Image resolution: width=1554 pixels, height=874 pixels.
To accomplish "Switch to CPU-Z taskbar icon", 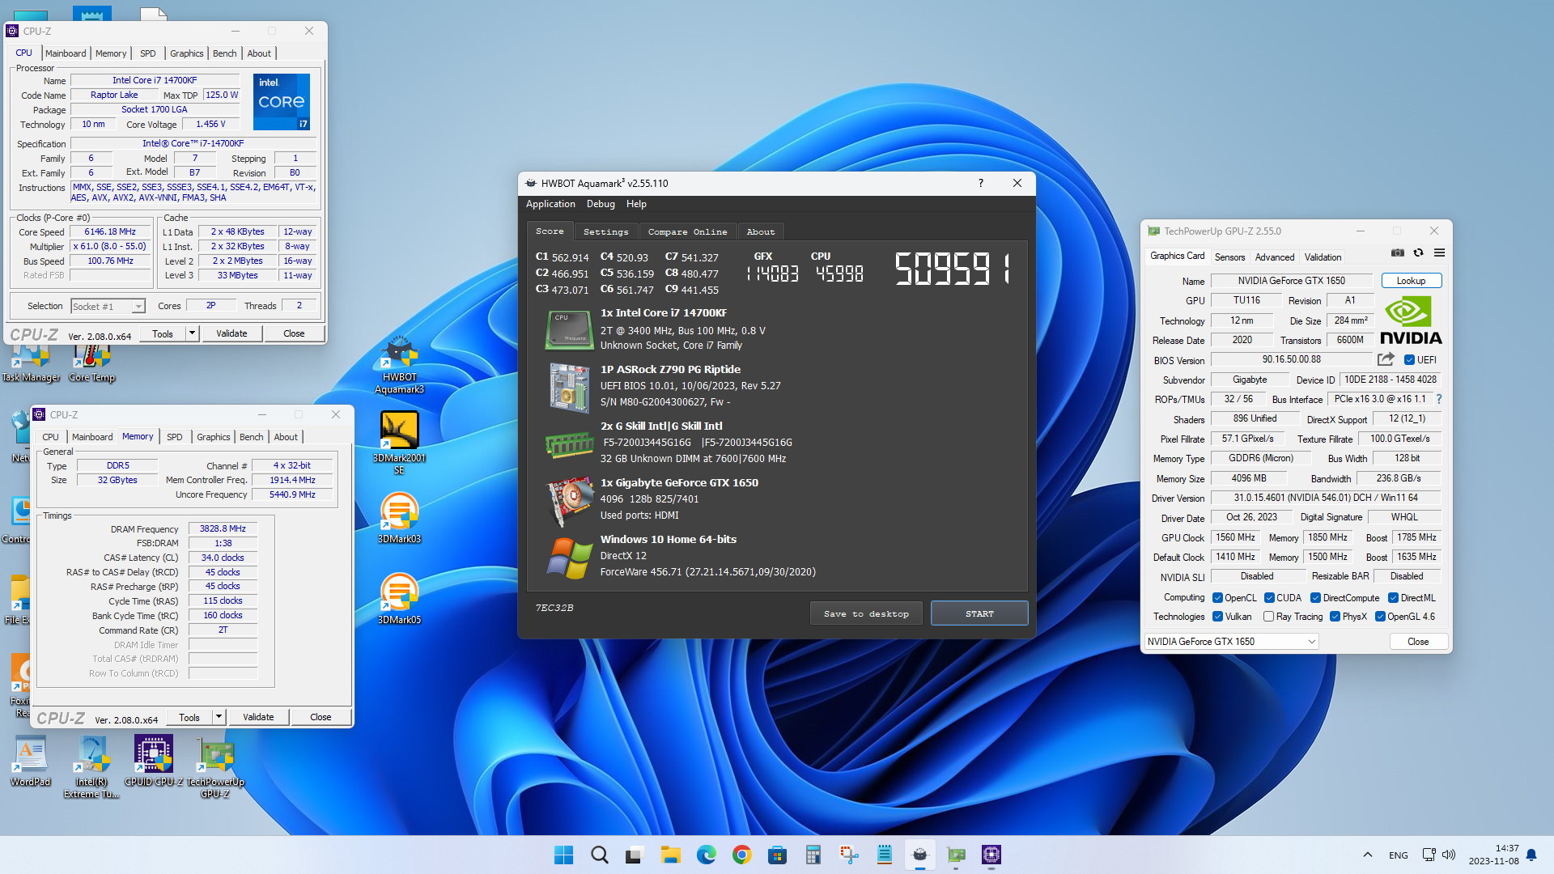I will point(991,855).
